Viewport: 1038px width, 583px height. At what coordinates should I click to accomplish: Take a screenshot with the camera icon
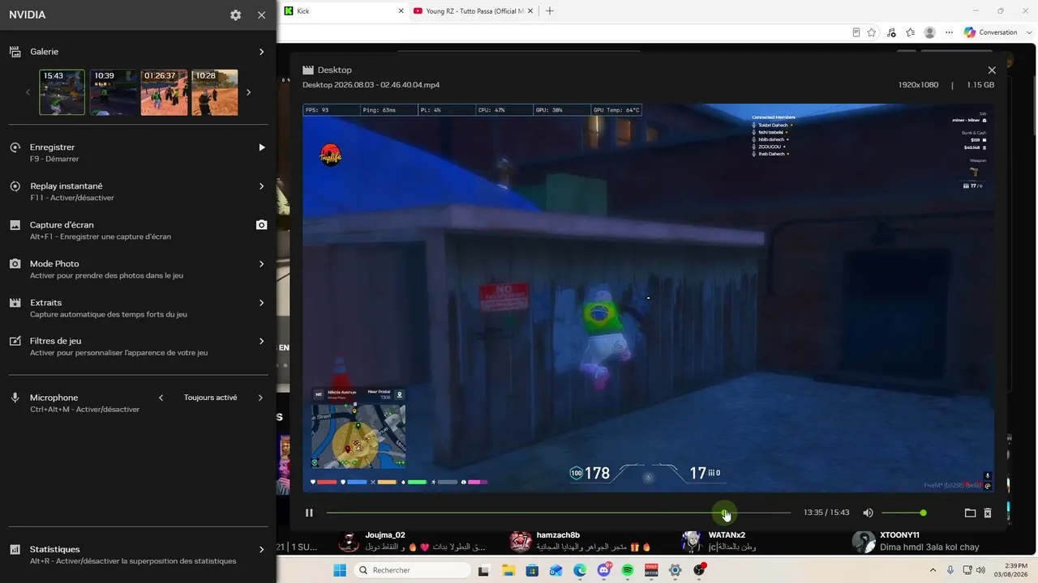click(261, 225)
